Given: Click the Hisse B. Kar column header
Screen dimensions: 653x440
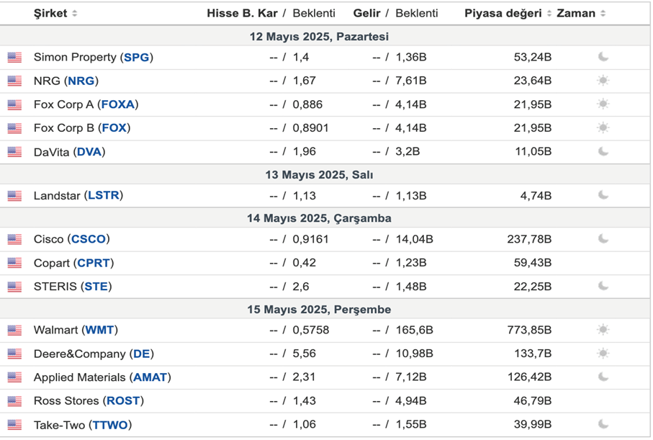Looking at the screenshot, I should (x=242, y=14).
